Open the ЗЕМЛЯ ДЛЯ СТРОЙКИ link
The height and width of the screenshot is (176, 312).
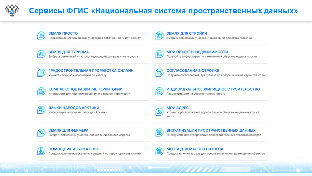pyautogui.click(x=187, y=33)
